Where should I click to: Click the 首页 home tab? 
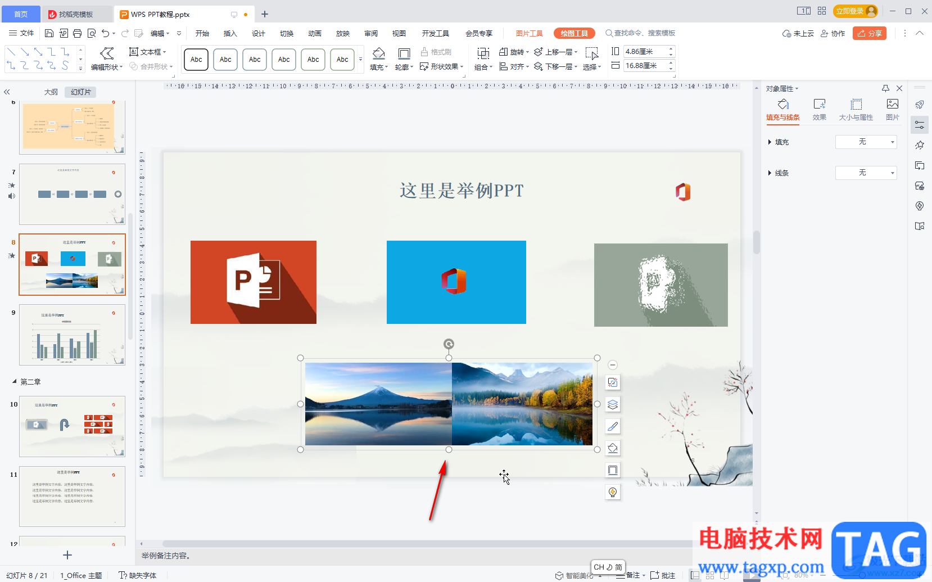tap(21, 15)
